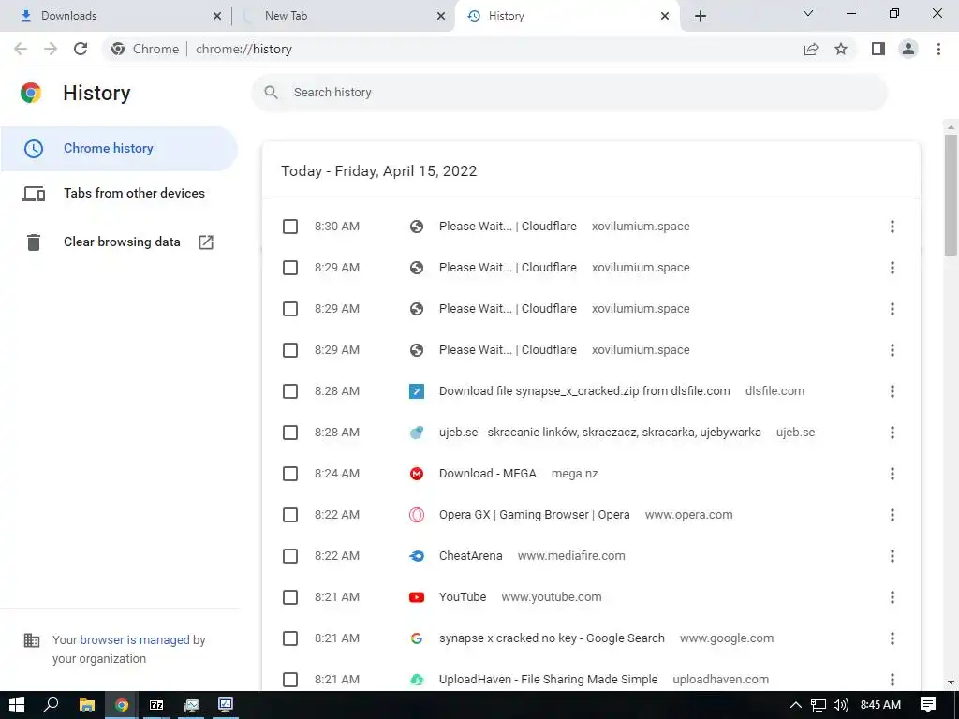The width and height of the screenshot is (959, 719).
Task: Reload the history page
Action: (81, 49)
